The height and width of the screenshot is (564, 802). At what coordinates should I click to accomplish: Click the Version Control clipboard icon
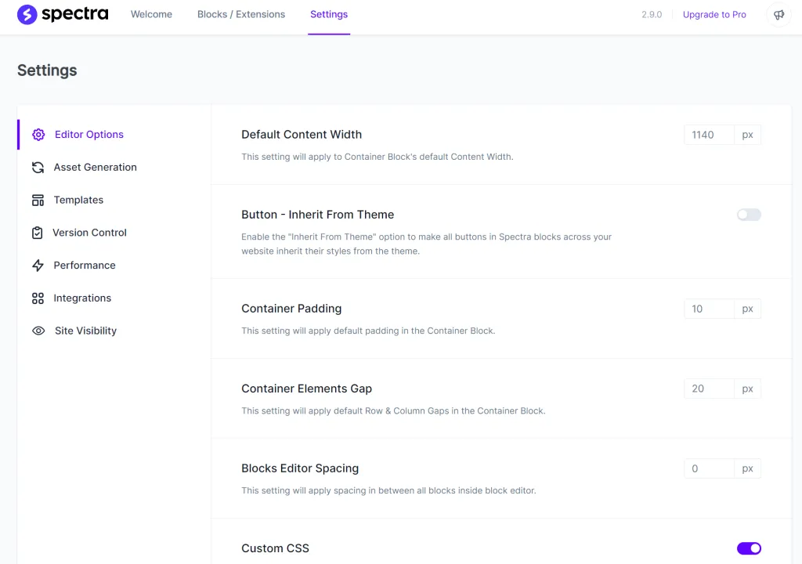tap(38, 233)
